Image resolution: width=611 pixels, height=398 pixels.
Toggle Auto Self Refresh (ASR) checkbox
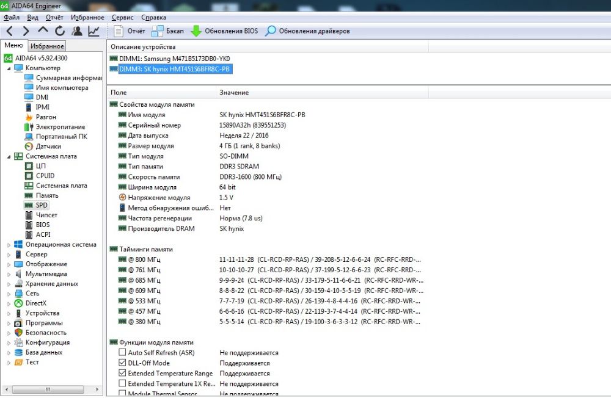(x=122, y=352)
